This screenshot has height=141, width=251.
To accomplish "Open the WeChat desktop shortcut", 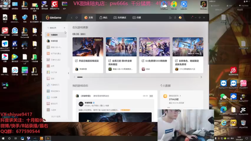I will click(x=223, y=97).
